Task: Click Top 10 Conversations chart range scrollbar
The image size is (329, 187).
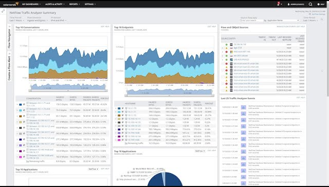Action: (68, 90)
